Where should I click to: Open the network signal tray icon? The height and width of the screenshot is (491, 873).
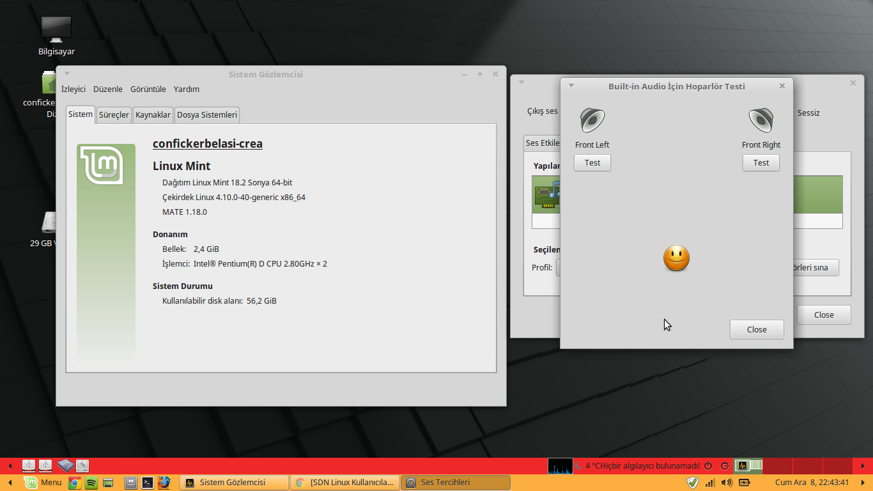coord(710,483)
